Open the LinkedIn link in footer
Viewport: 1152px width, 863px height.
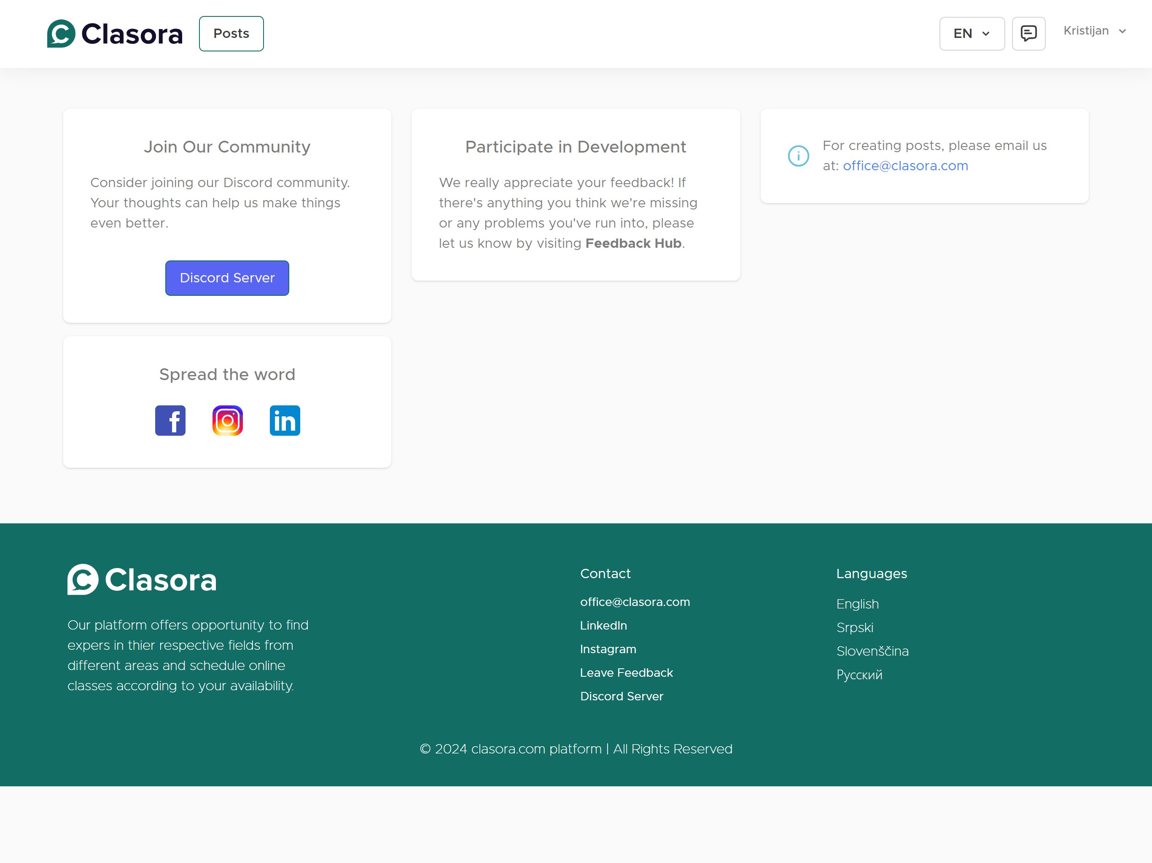[x=603, y=625]
